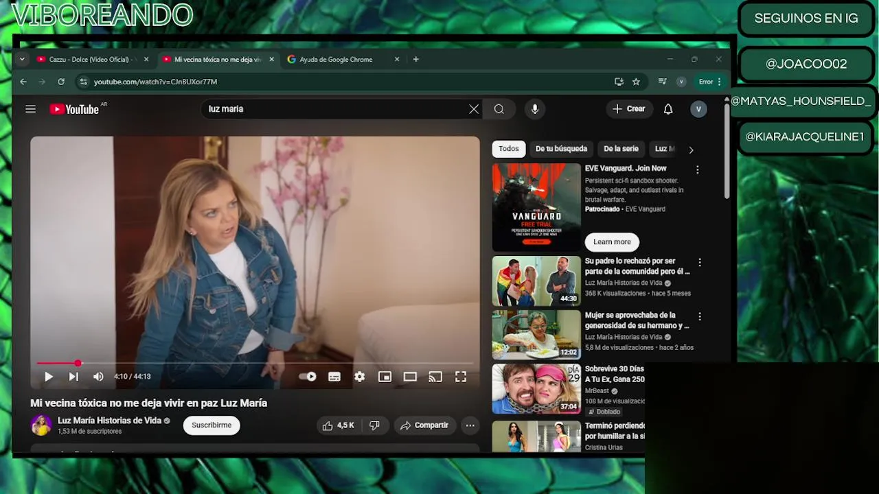Viewport: 879px width, 494px height.
Task: Click the magnifier search button
Action: click(x=499, y=109)
